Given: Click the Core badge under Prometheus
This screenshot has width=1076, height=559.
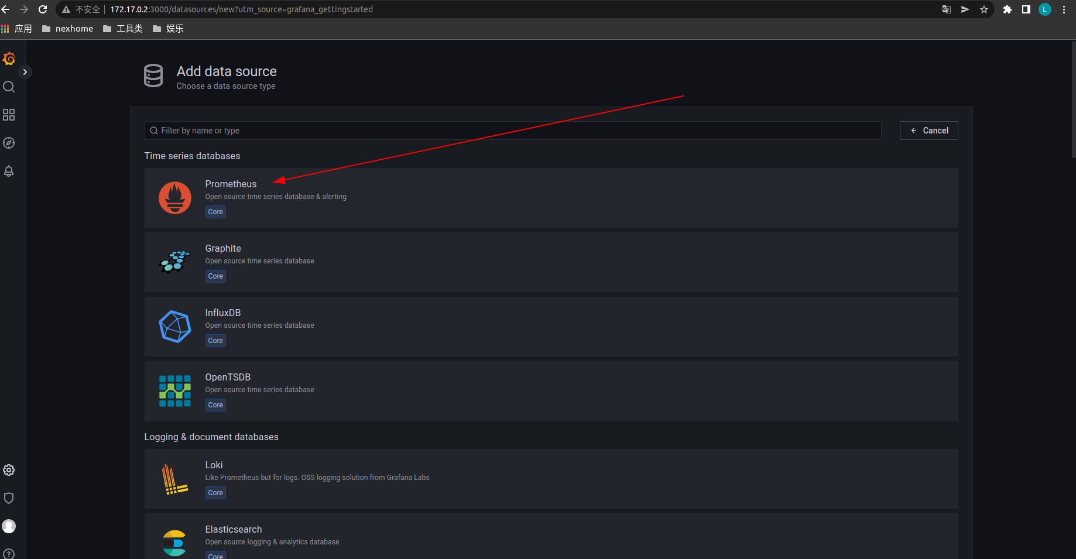Looking at the screenshot, I should tap(215, 212).
